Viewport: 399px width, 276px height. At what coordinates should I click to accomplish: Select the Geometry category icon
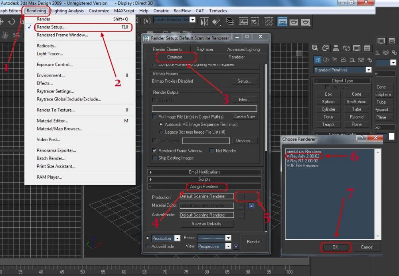[x=318, y=60]
